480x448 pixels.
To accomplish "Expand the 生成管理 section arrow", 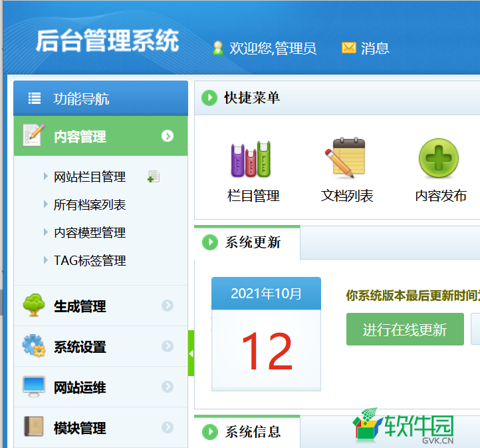I will pos(168,305).
